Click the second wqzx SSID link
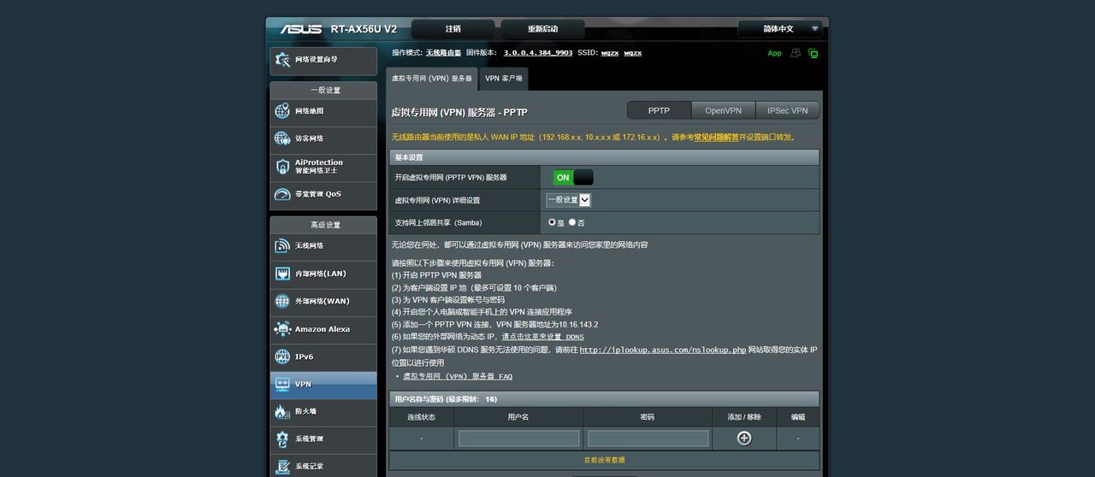Image resolution: width=1095 pixels, height=477 pixels. point(633,53)
